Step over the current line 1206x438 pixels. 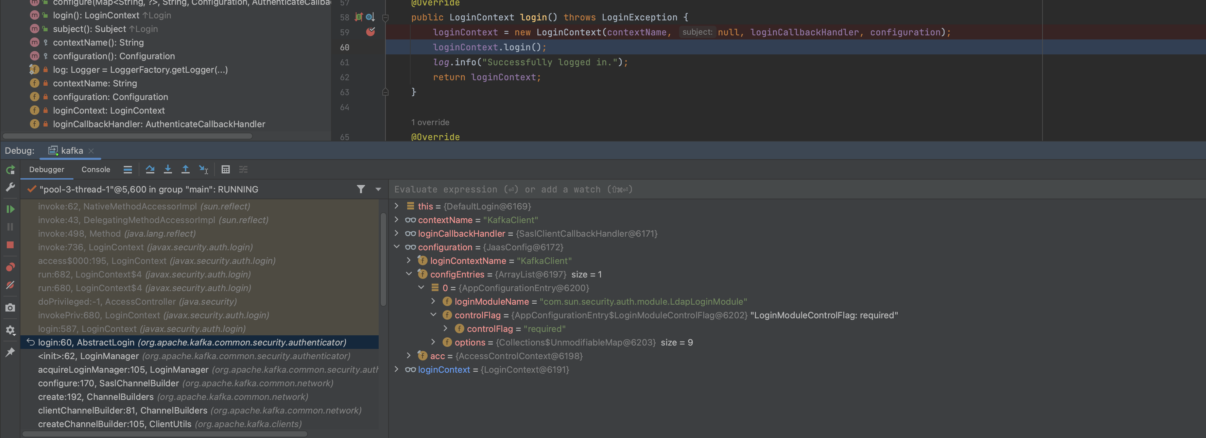pyautogui.click(x=150, y=170)
